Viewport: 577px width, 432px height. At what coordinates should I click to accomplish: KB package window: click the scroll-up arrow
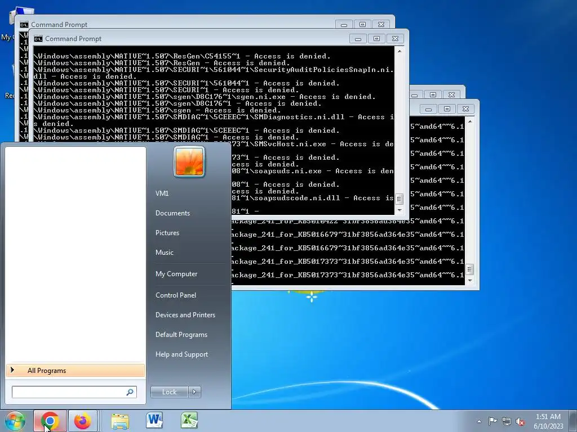coord(470,121)
